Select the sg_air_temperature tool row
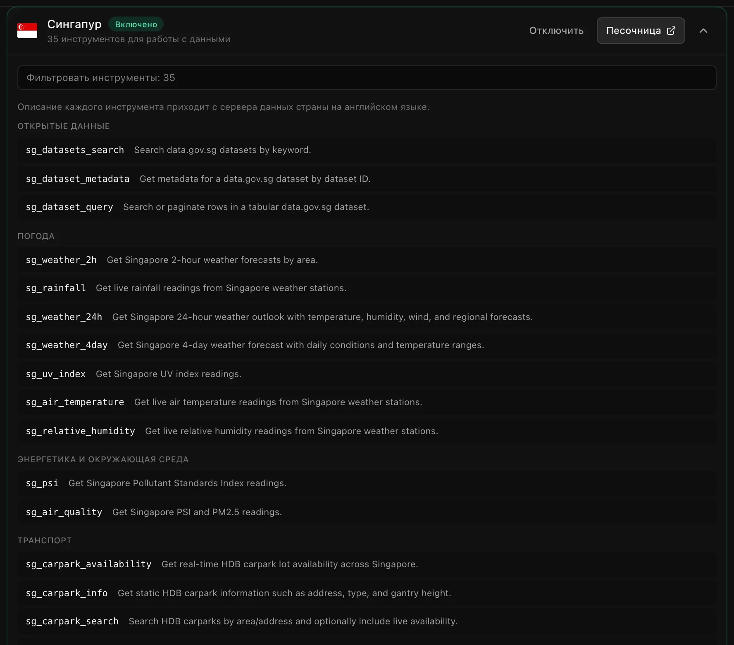The image size is (734, 645). 367,402
